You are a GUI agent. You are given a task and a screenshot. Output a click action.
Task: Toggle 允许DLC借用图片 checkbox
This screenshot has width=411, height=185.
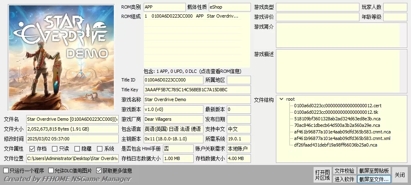(x=51, y=171)
